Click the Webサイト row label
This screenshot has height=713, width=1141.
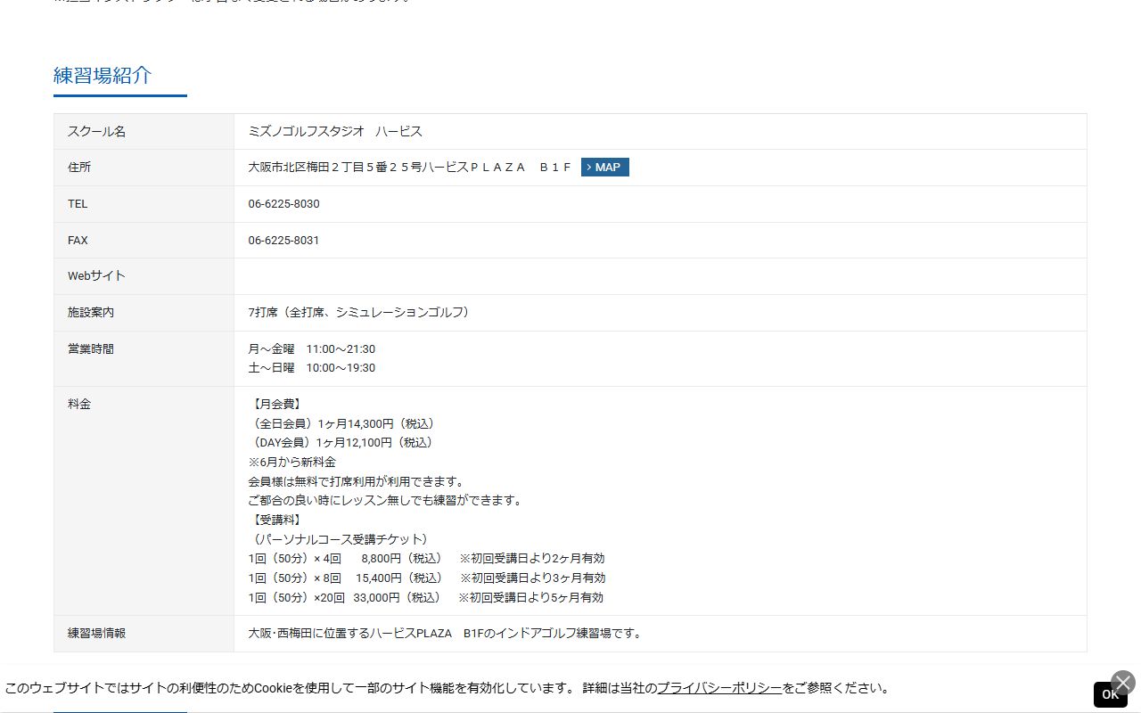click(x=96, y=276)
